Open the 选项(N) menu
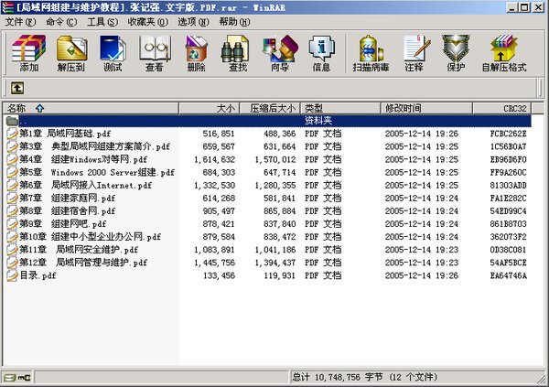549x387 pixels. tap(193, 22)
